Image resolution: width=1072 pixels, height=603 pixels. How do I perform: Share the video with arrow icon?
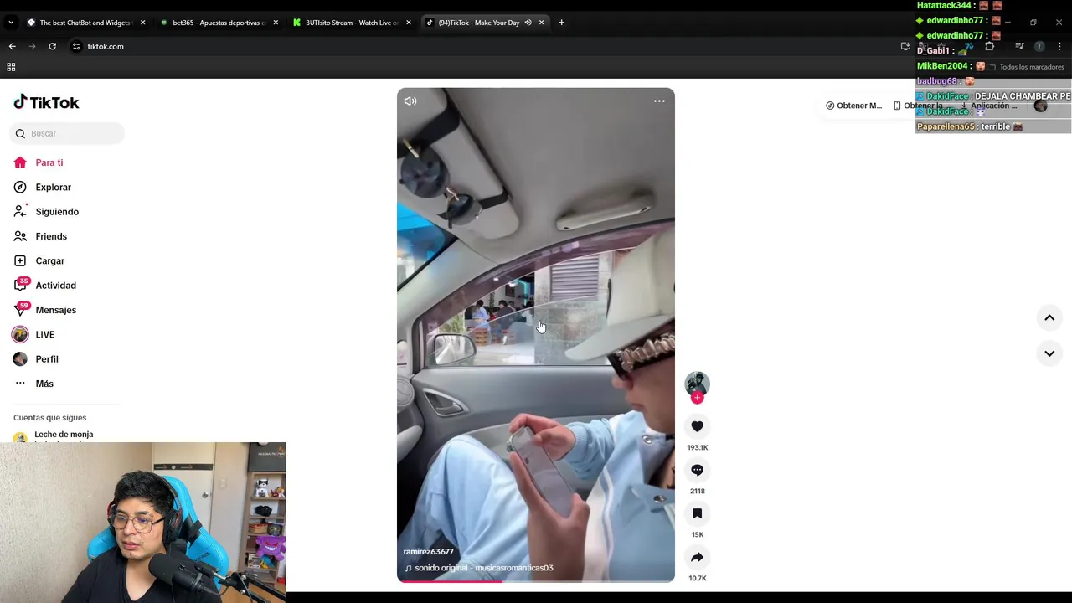point(697,557)
